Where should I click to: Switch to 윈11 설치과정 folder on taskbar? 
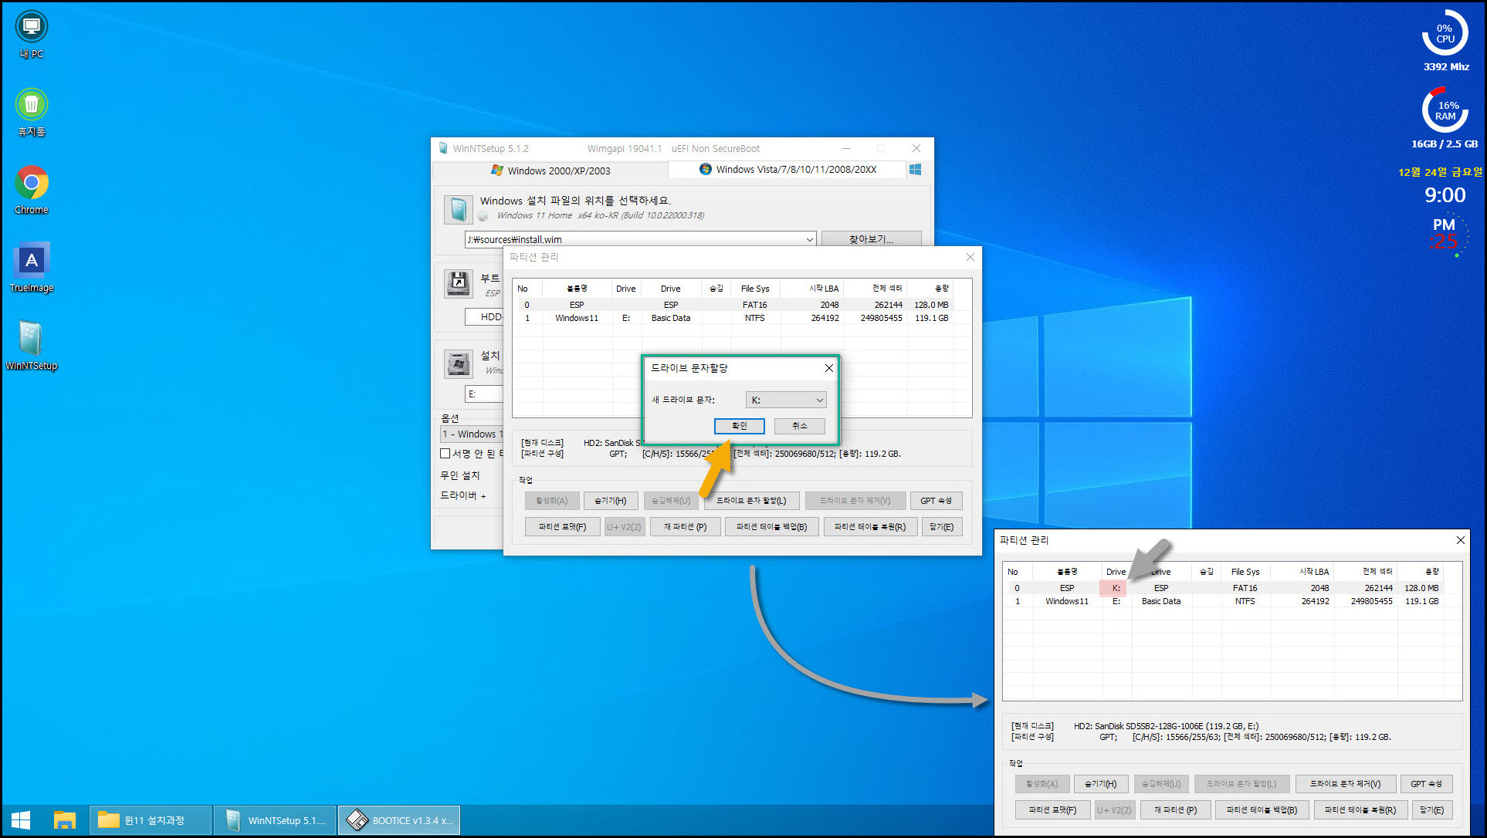(x=151, y=820)
